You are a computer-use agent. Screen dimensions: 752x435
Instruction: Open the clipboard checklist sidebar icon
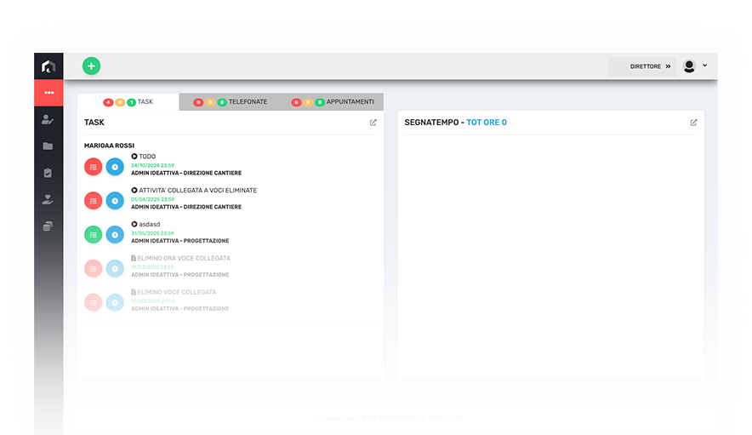48,173
